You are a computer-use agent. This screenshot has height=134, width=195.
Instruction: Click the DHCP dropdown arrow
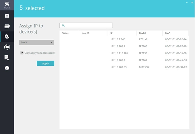click(52, 42)
